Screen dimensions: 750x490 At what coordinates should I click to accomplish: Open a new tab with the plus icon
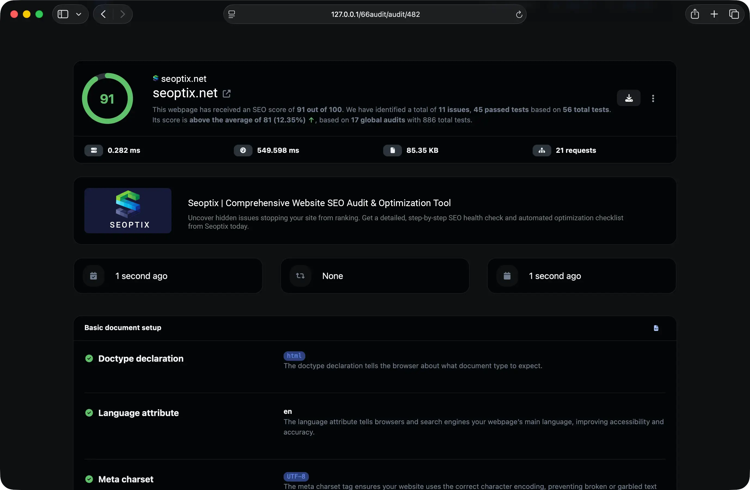point(714,14)
